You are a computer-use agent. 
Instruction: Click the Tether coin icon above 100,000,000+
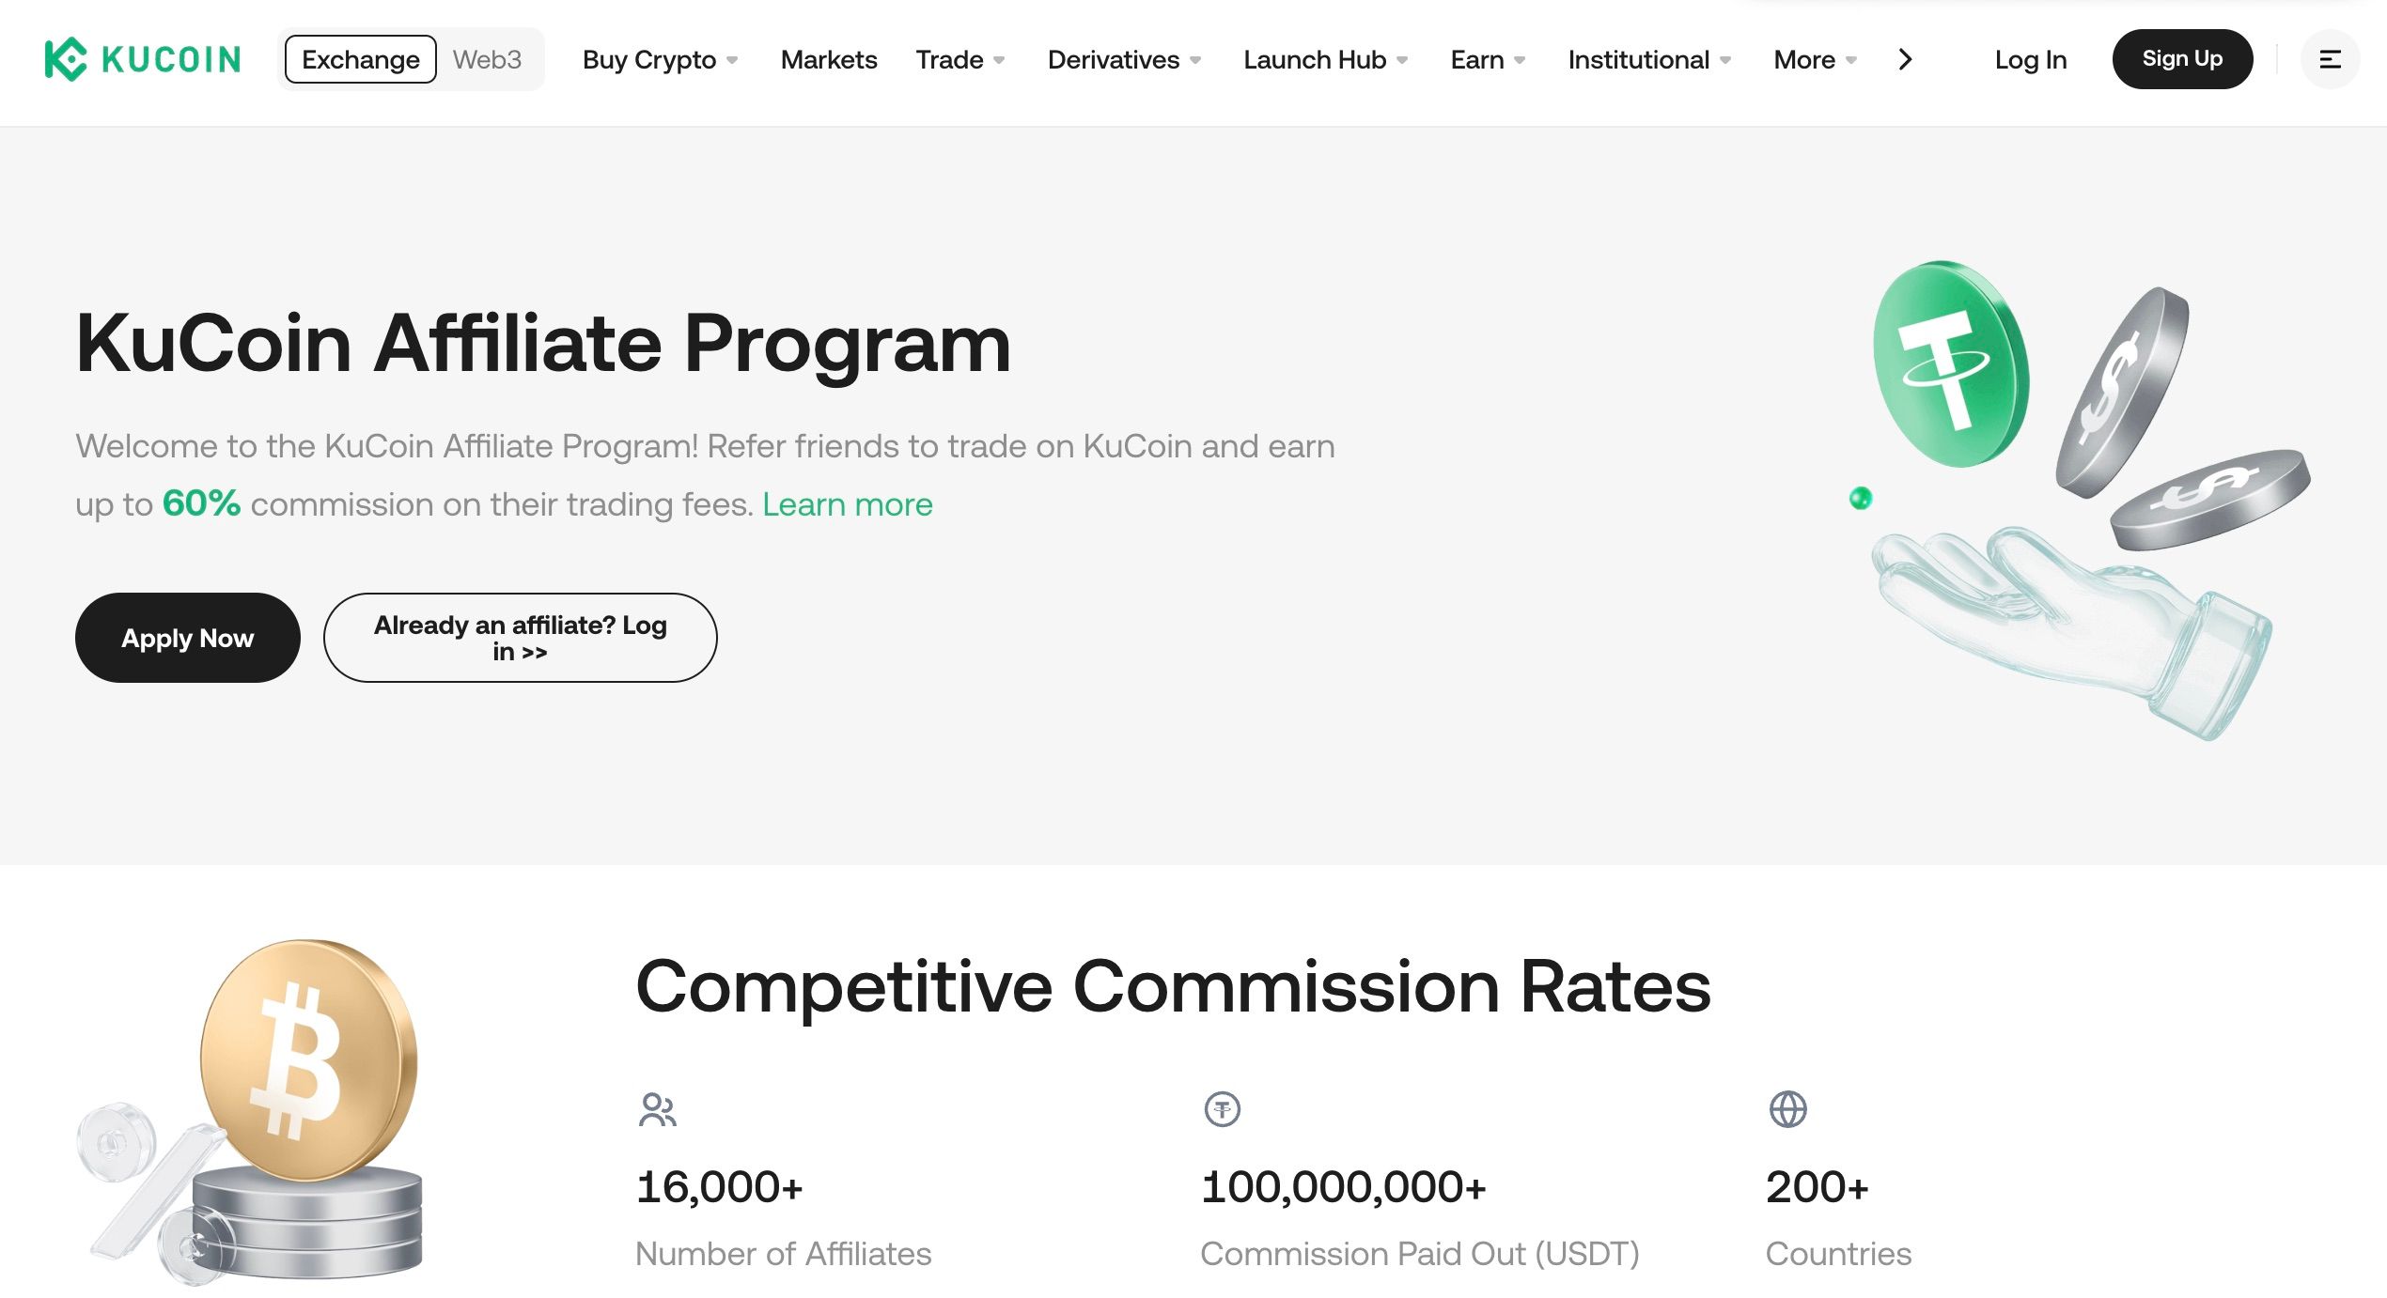(1223, 1108)
